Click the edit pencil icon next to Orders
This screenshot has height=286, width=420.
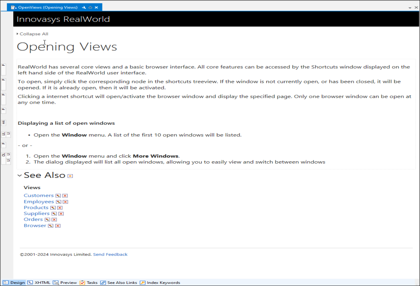[47, 220]
